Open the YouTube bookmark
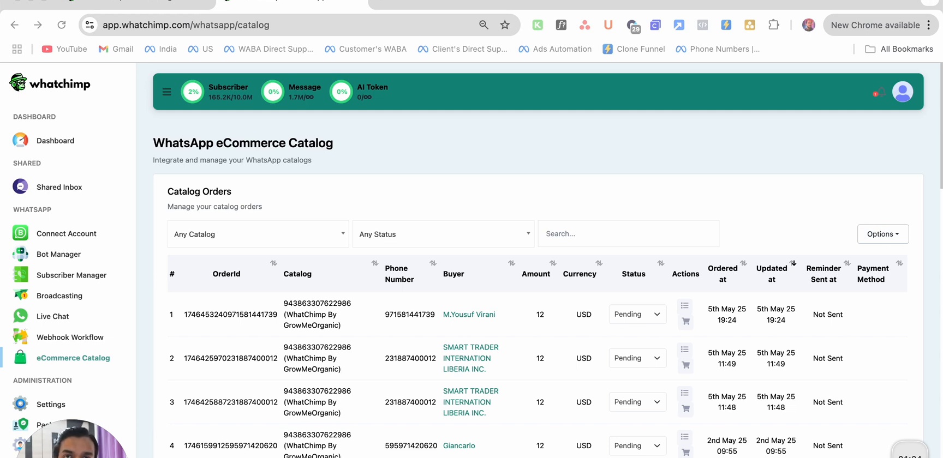Viewport: 943px width, 458px height. tap(64, 49)
